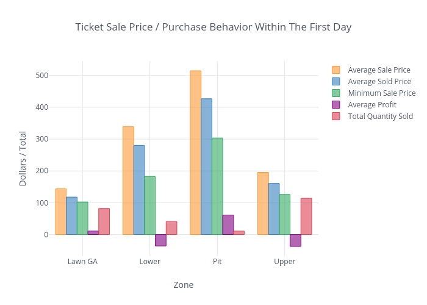Viewport: 427px width, 305px height.
Task: Toggle the Minimum Sale Price legend label
Action: 381,93
